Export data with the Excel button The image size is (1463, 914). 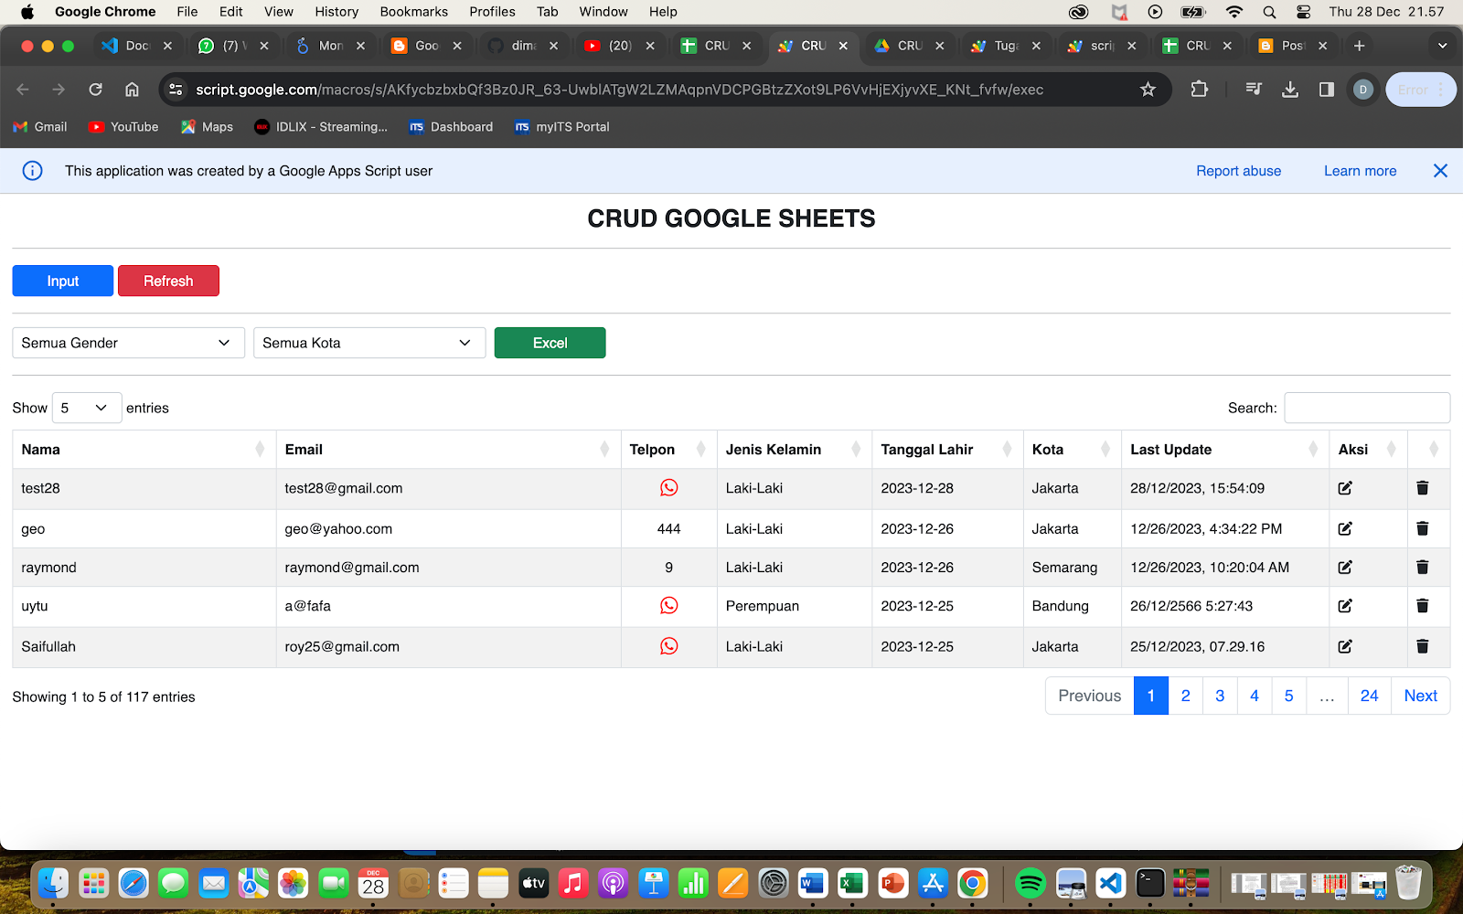[x=550, y=343]
